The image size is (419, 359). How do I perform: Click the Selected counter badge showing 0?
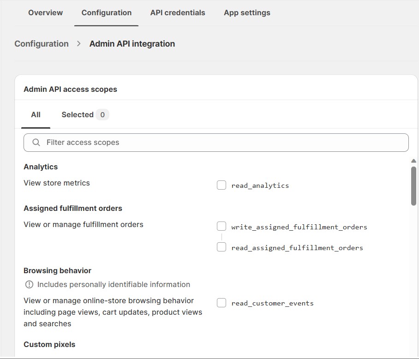tap(102, 114)
